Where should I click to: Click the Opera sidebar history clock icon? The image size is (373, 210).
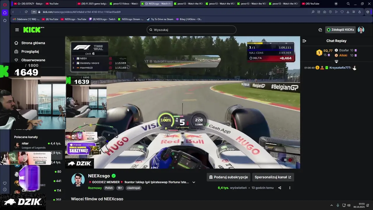5,190
